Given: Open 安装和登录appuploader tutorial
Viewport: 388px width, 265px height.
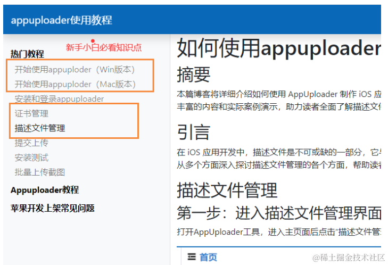Looking at the screenshot, I should 59,99.
